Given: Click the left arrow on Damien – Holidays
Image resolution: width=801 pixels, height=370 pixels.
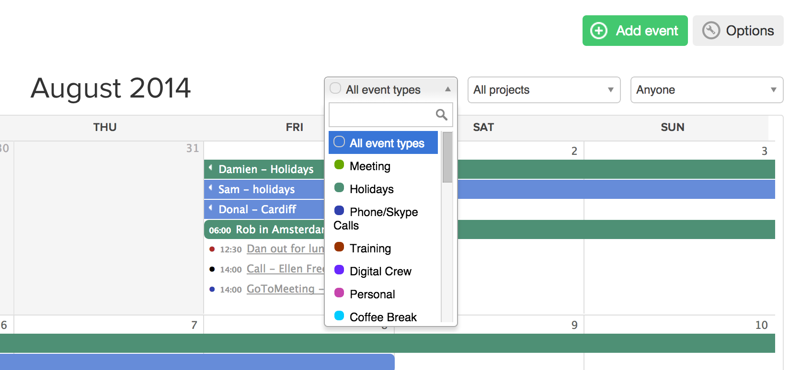Looking at the screenshot, I should [x=210, y=168].
